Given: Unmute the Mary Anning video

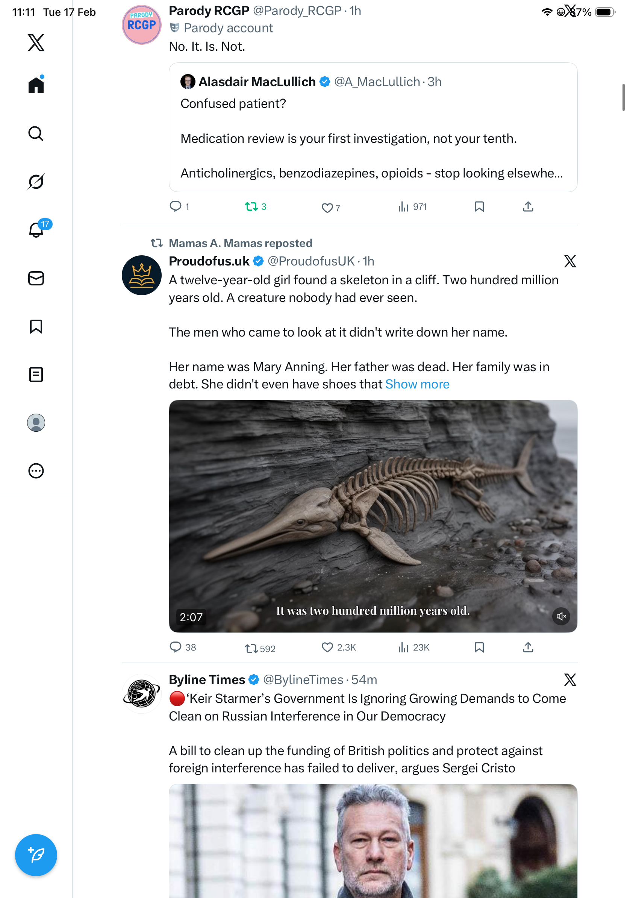Looking at the screenshot, I should click(561, 616).
